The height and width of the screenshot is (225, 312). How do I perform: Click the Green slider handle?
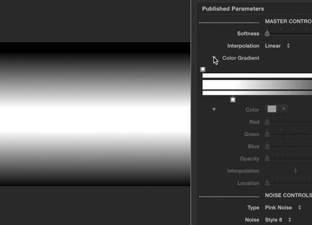coord(267,134)
